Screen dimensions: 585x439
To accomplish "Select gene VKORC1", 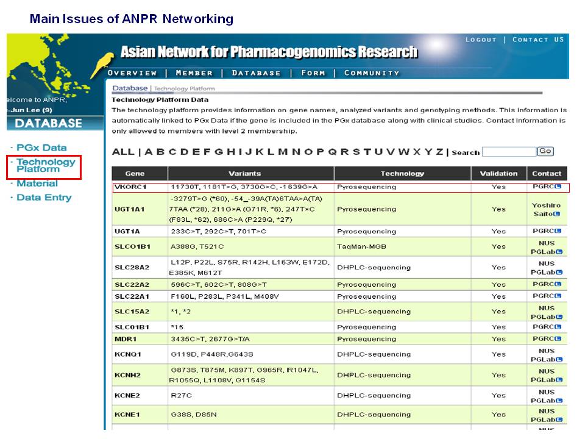I will [x=130, y=187].
